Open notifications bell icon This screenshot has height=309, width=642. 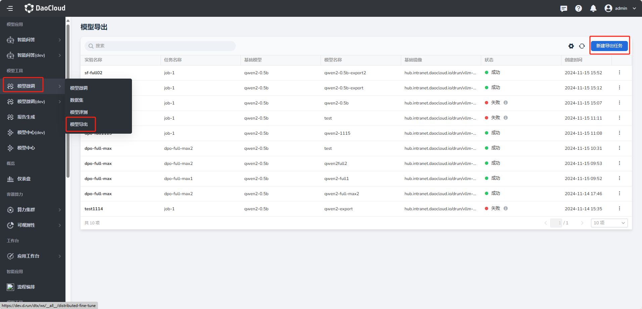pyautogui.click(x=593, y=8)
